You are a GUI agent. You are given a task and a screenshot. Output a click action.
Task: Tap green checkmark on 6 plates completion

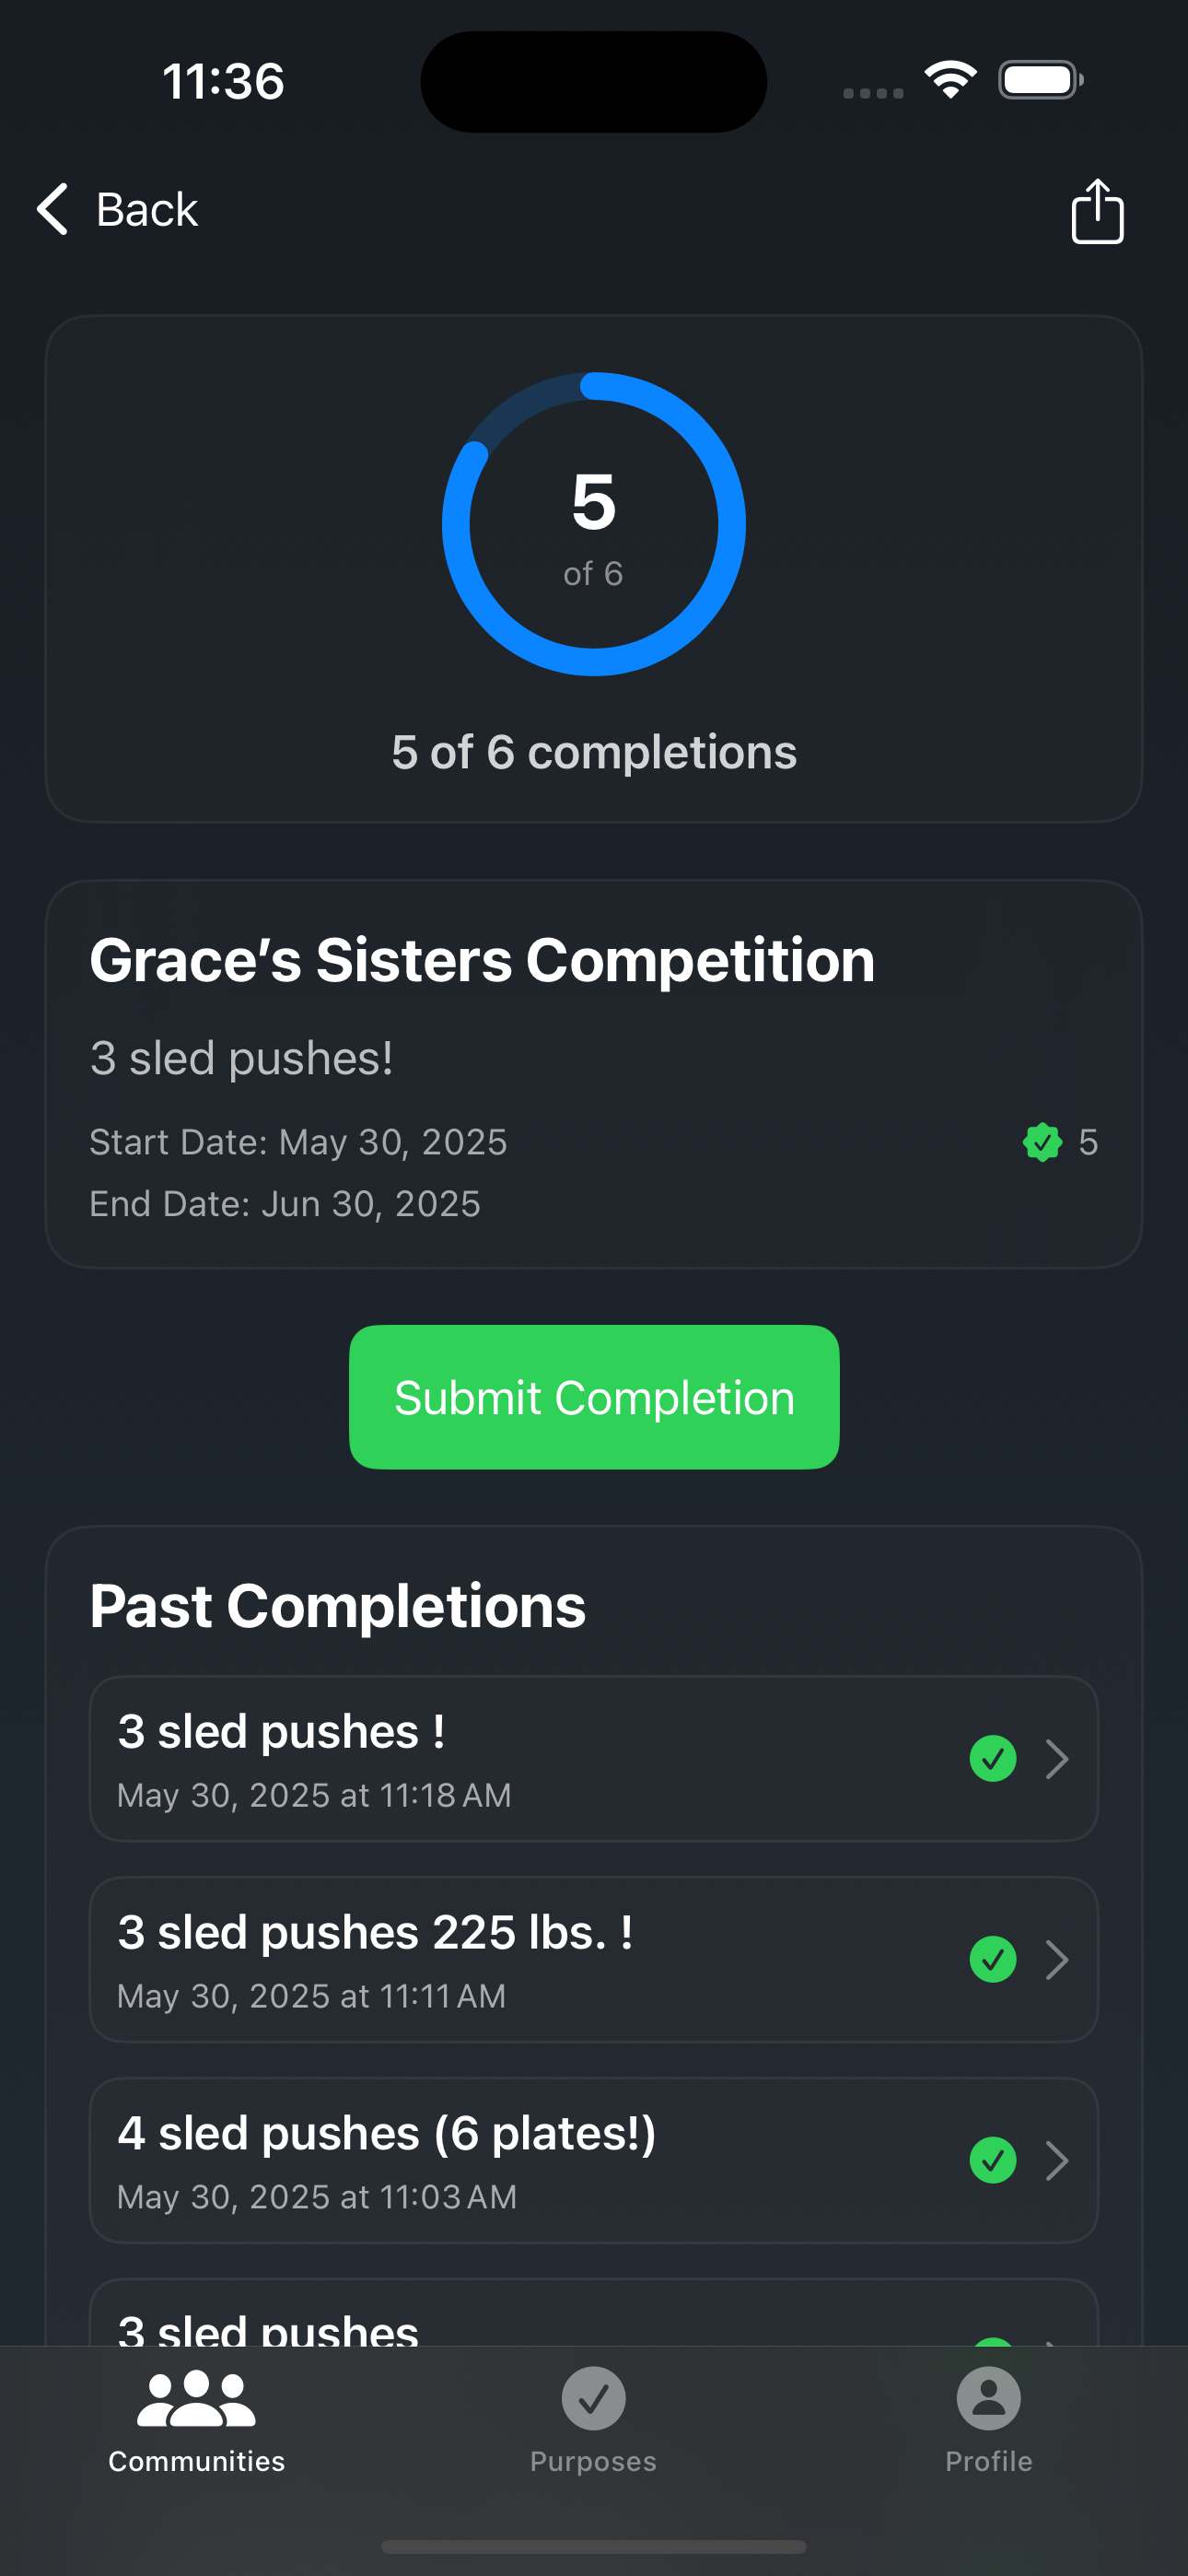click(993, 2160)
